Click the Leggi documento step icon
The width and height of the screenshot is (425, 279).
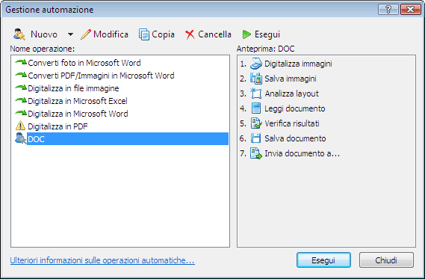click(256, 108)
